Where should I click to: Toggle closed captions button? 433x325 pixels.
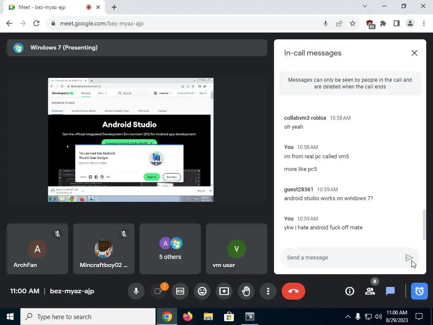pyautogui.click(x=180, y=291)
